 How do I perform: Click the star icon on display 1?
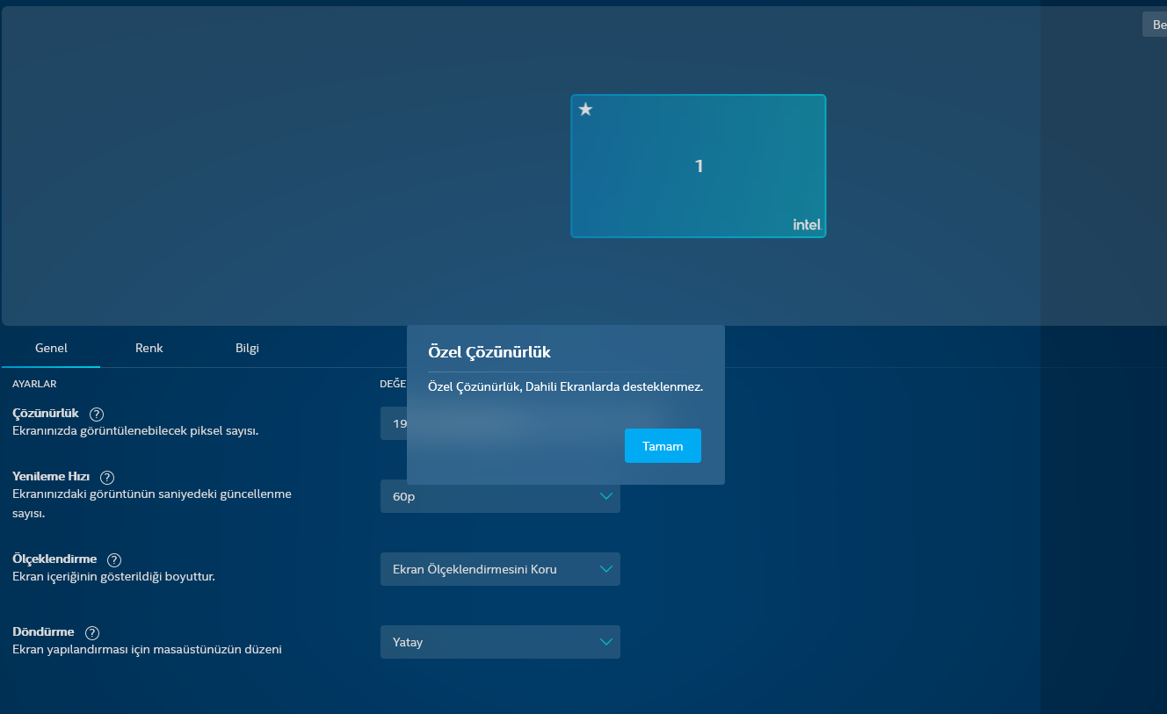coord(586,109)
